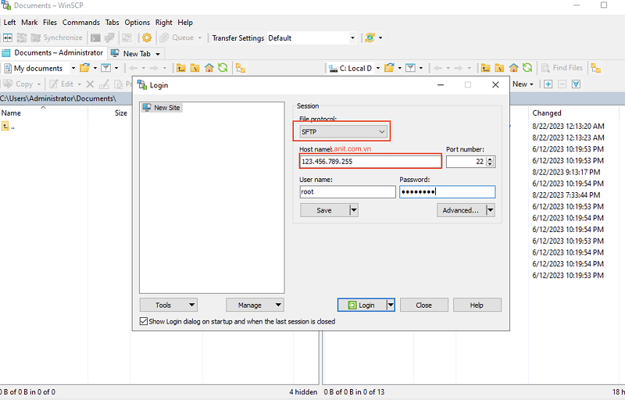Click the Edit button in left toolbar
625x400 pixels.
62,84
